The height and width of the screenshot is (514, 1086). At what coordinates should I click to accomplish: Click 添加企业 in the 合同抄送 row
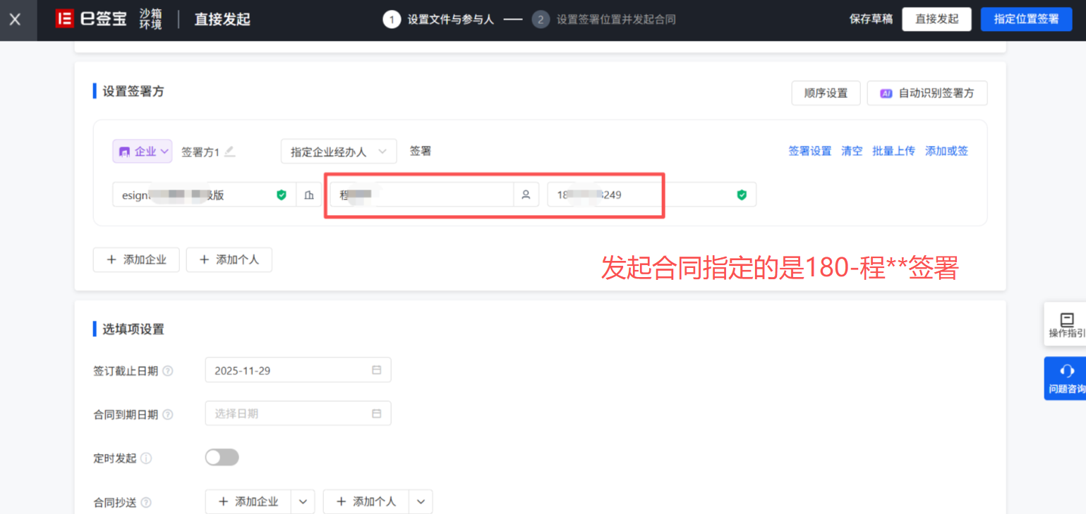248,501
